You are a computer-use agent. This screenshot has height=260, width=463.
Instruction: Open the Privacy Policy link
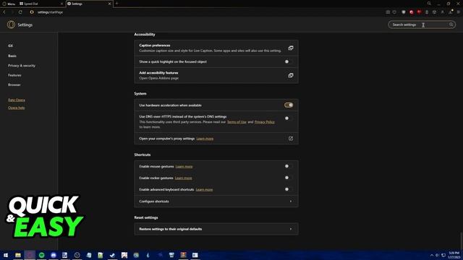click(265, 122)
